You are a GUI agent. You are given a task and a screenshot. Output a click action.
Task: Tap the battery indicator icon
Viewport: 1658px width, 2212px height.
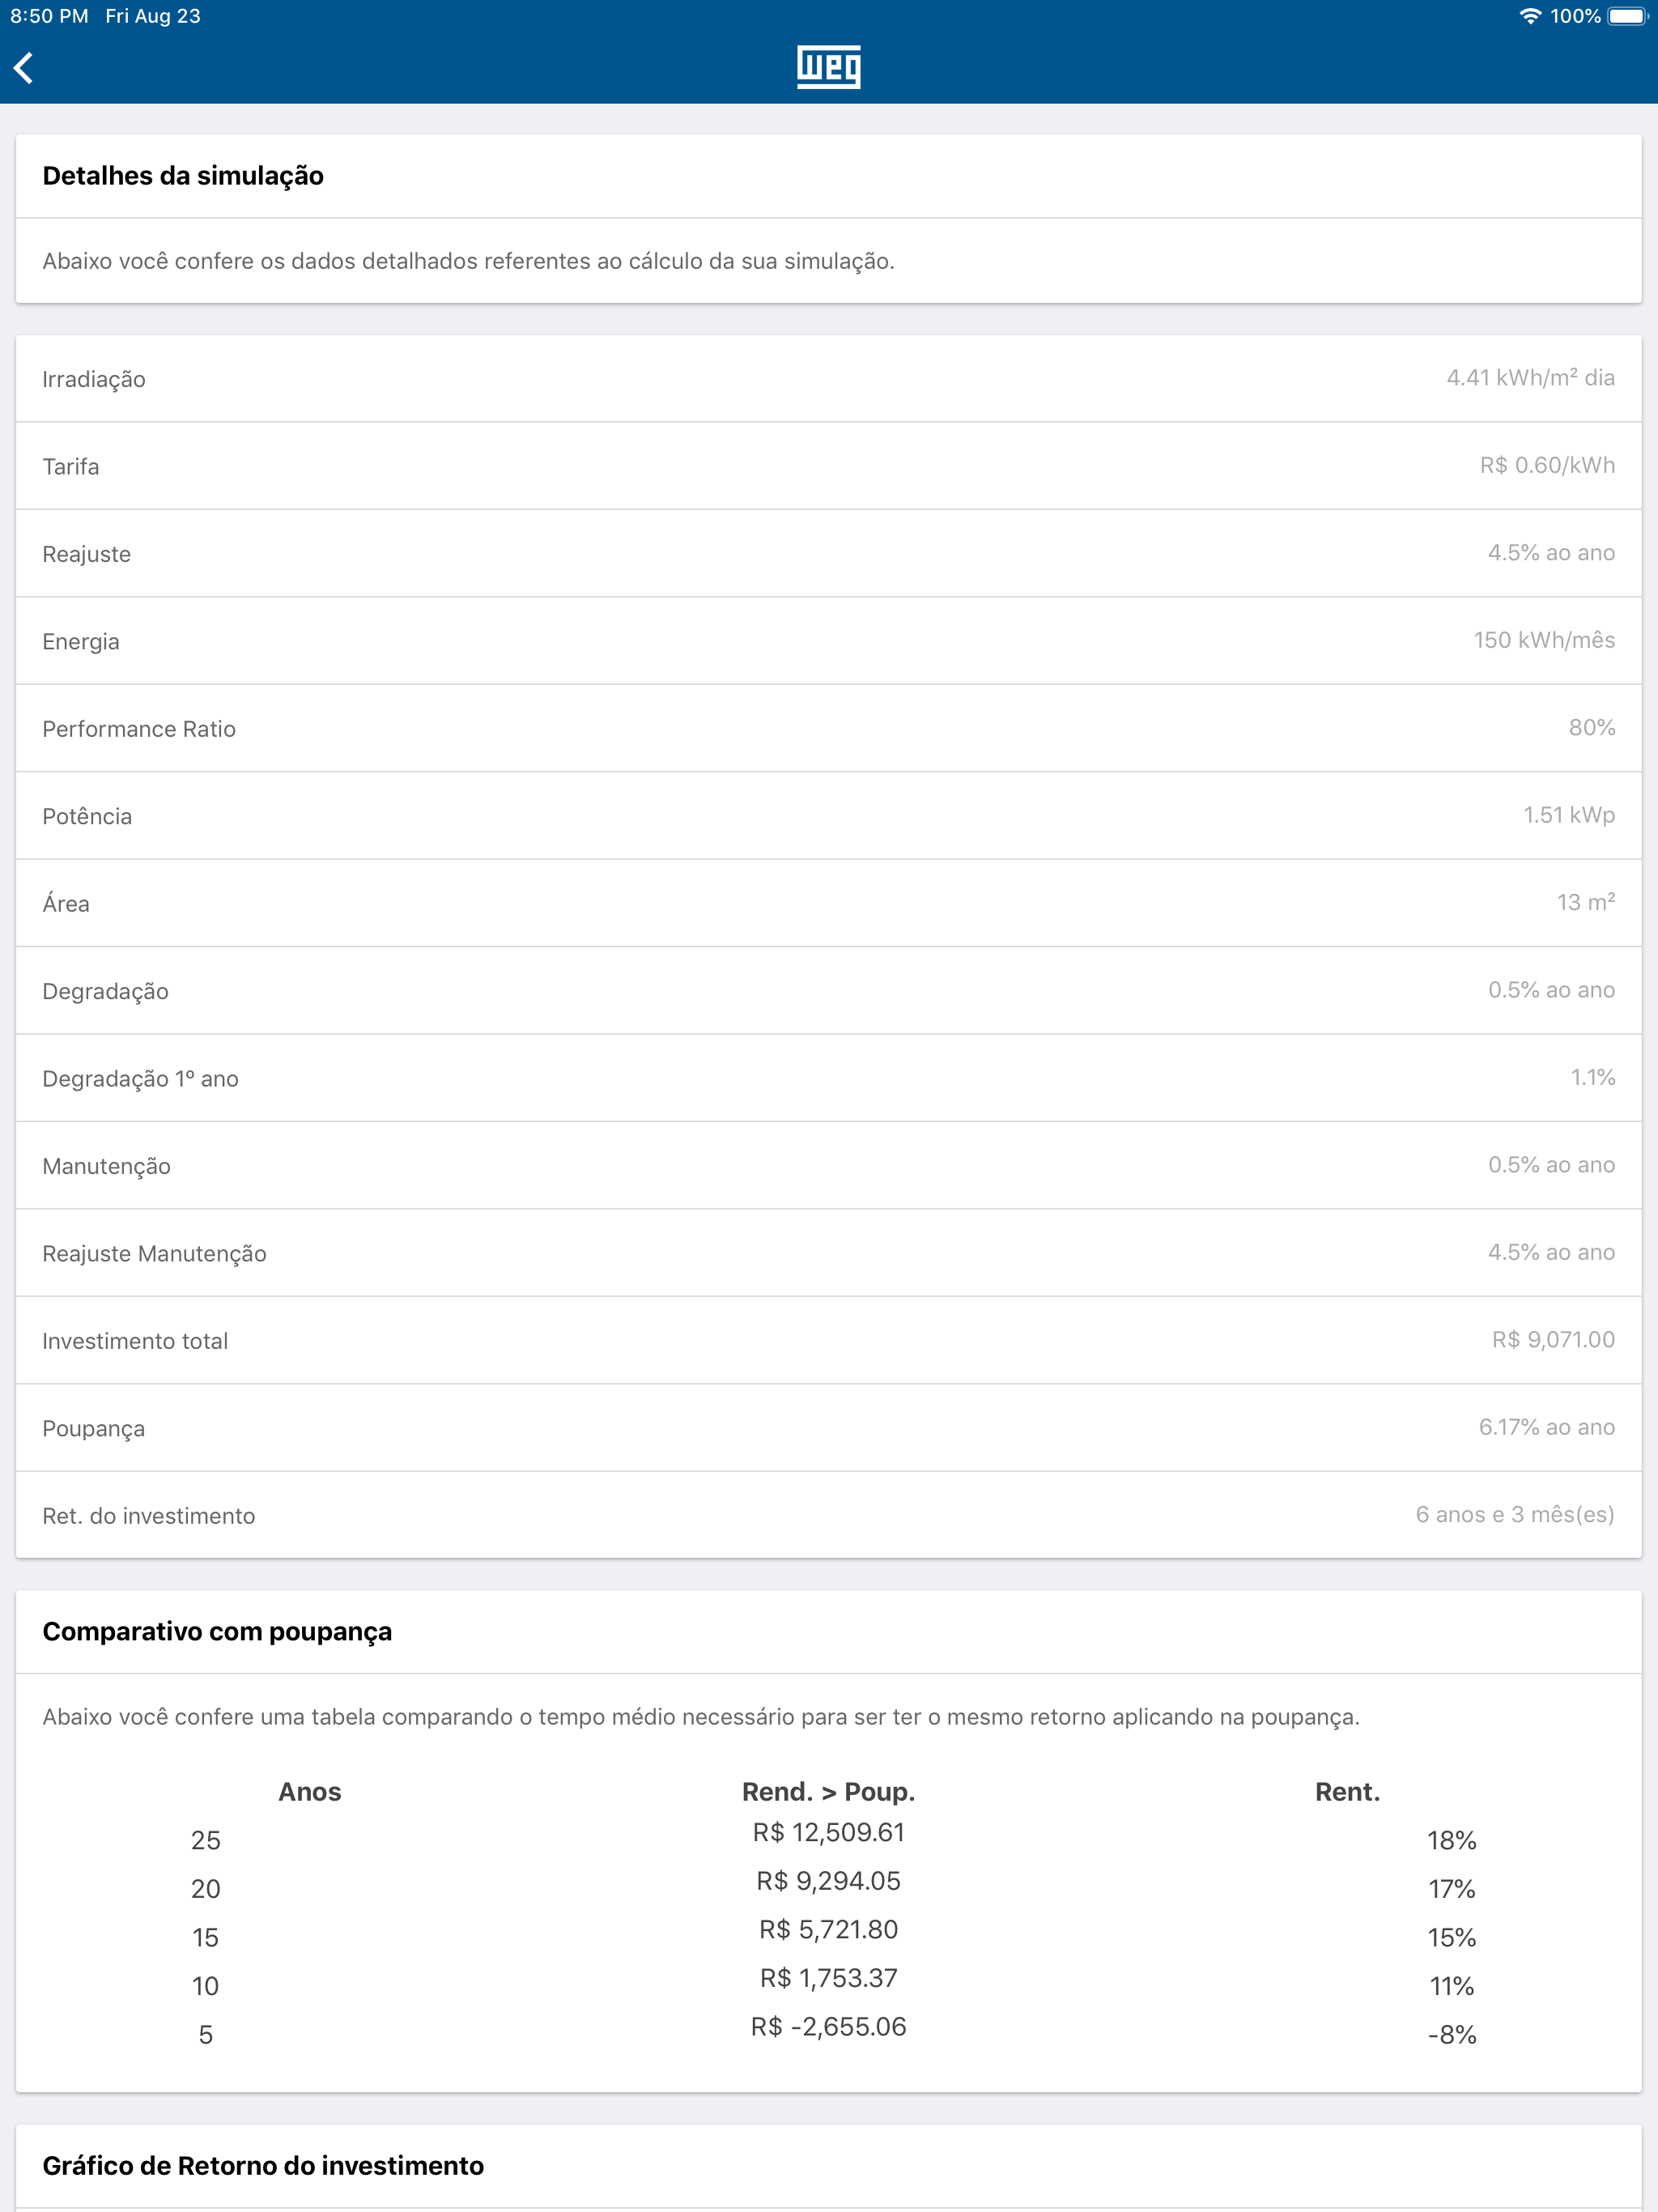(x=1627, y=16)
